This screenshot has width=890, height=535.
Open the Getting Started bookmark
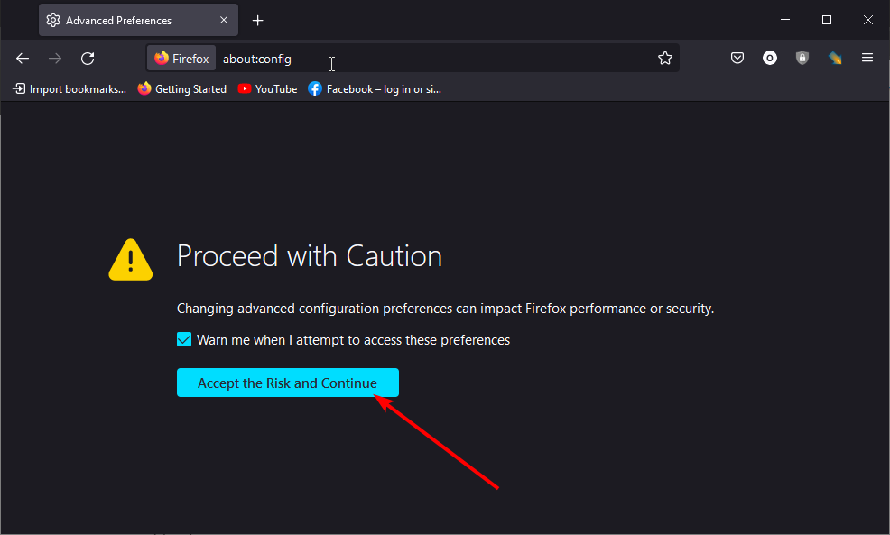click(x=182, y=89)
